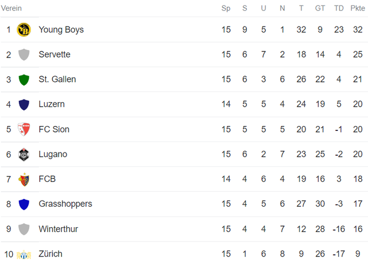368x268 pixels.
Task: Click the Zürich club crest
Action: pyautogui.click(x=24, y=255)
